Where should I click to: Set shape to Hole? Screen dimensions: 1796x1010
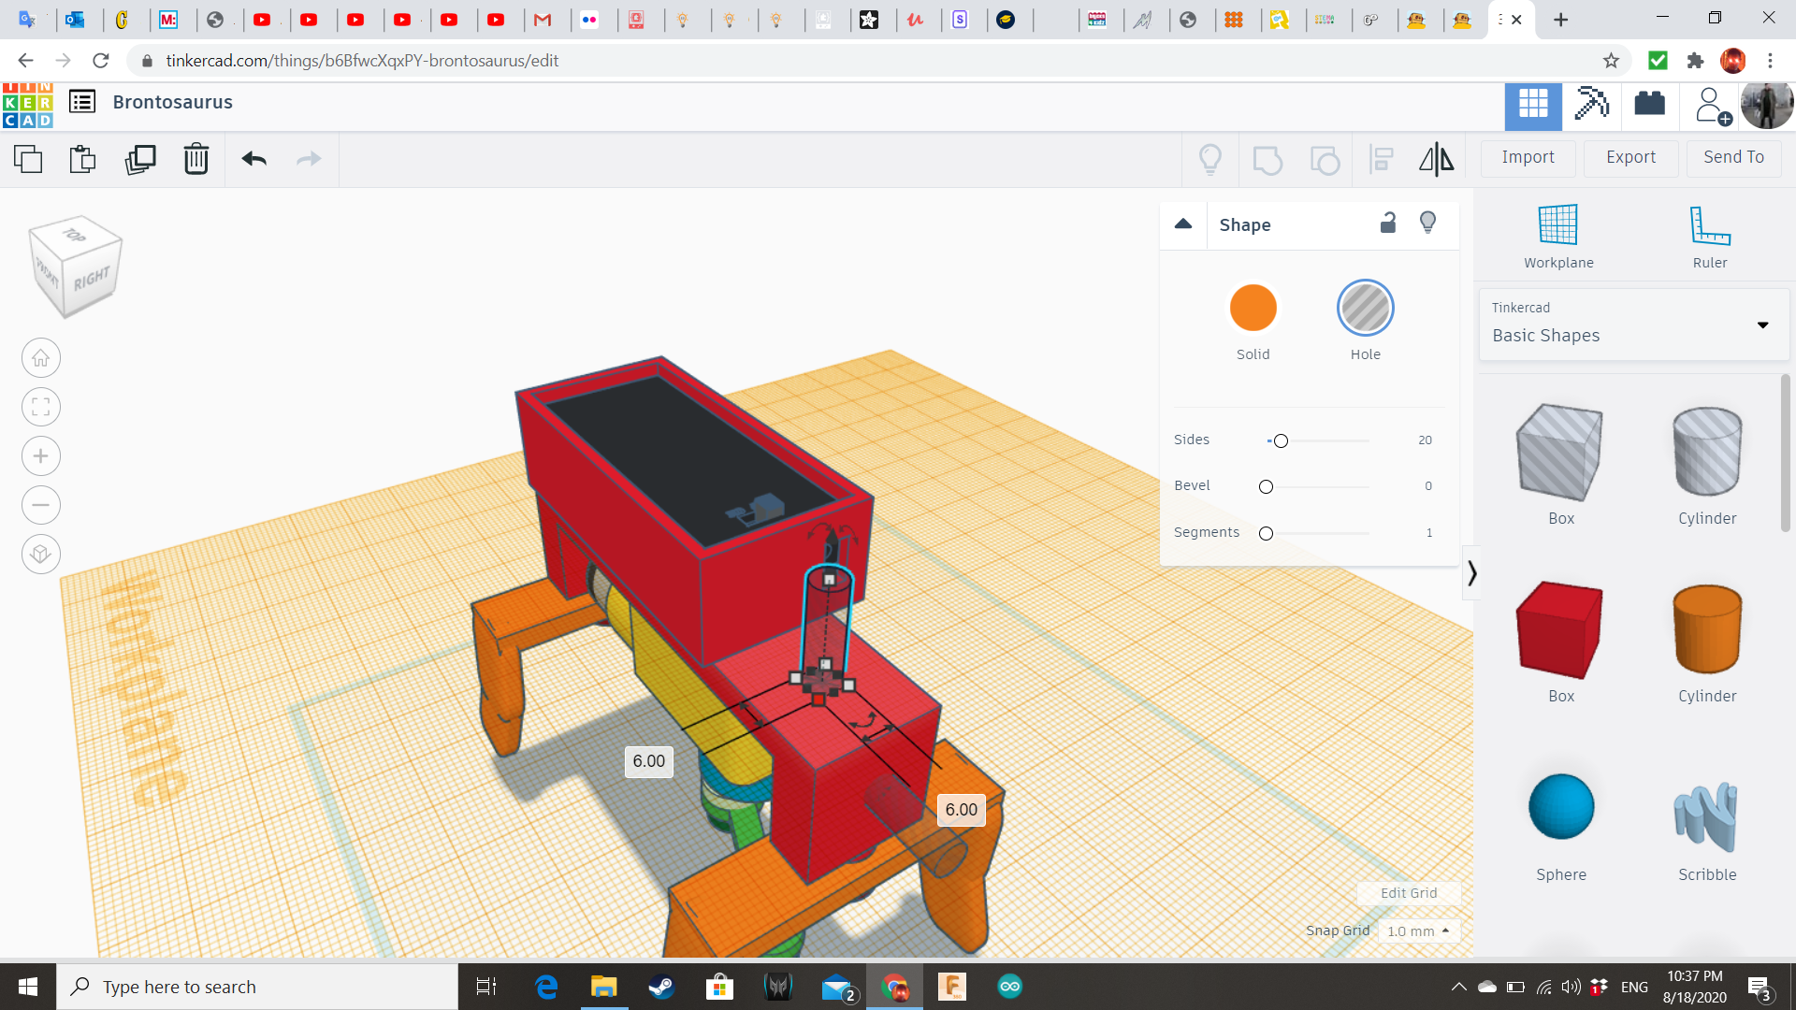click(x=1365, y=309)
